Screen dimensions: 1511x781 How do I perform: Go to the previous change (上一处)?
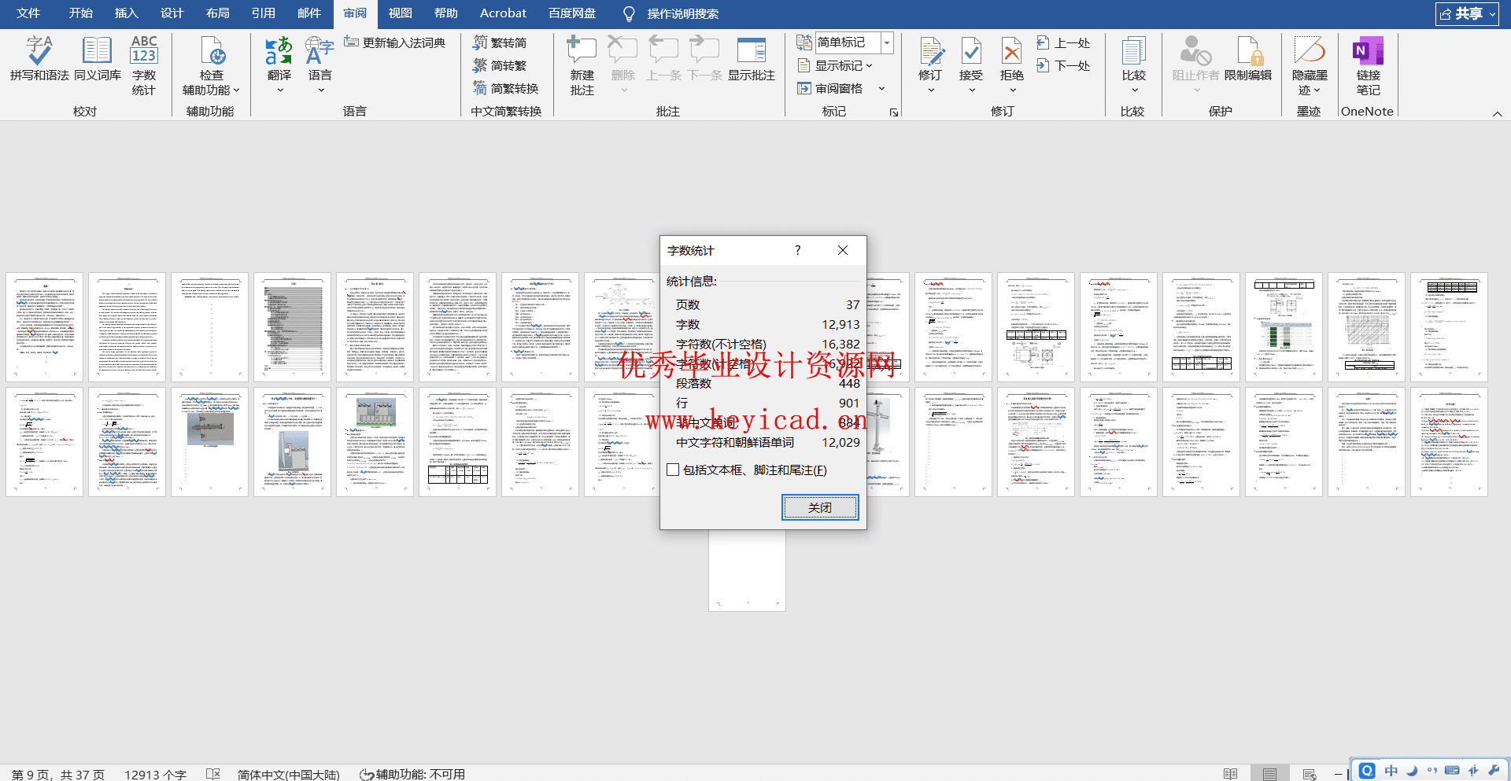(x=1064, y=42)
